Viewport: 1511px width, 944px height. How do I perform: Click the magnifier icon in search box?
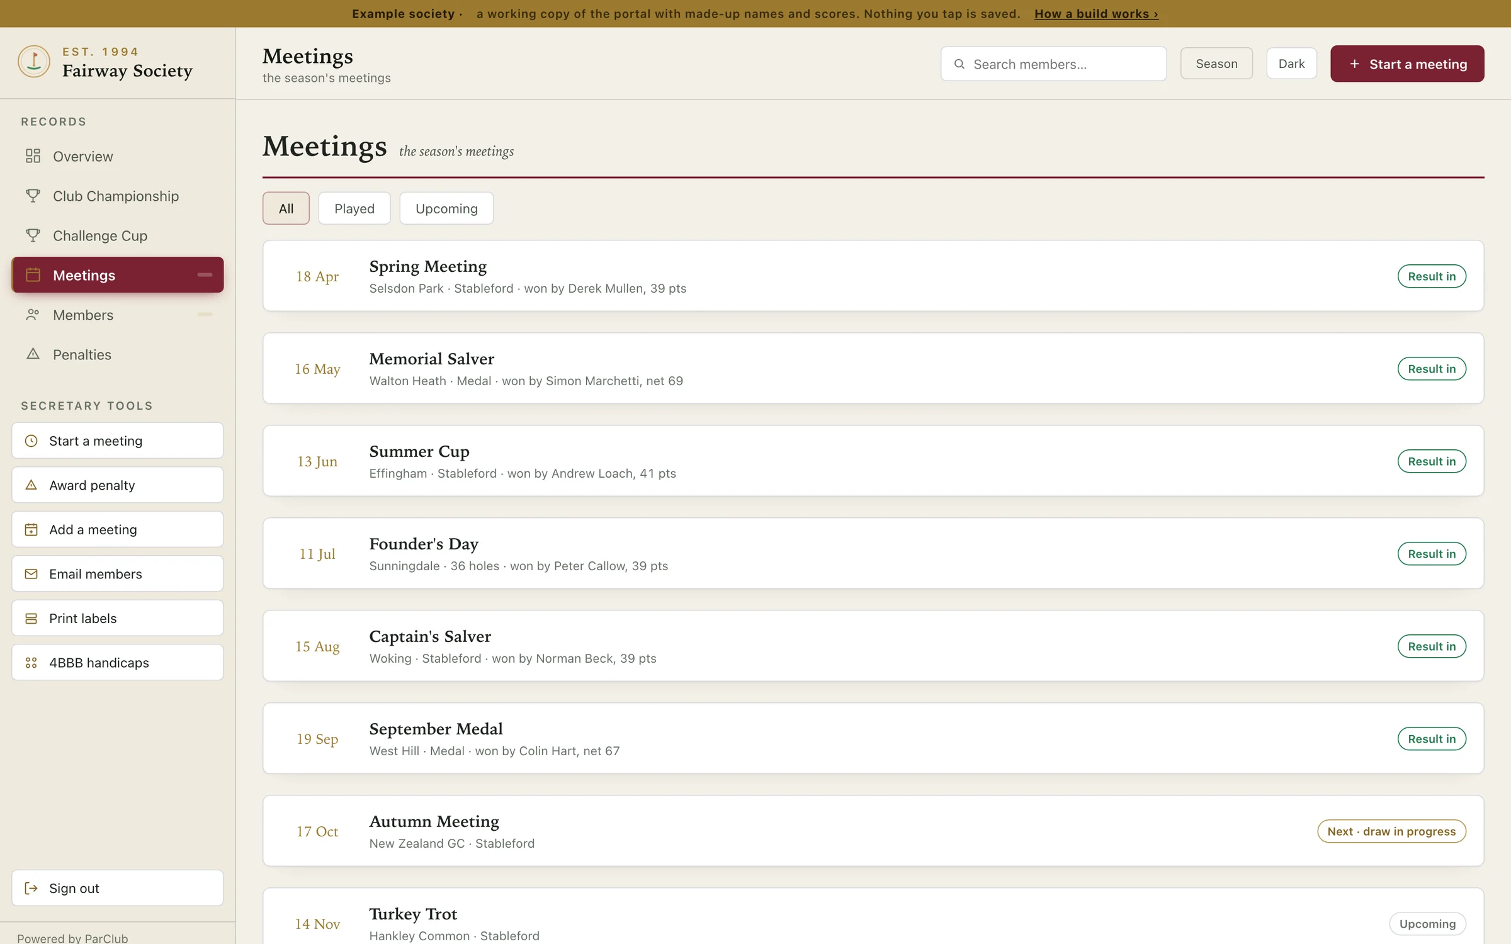[959, 64]
